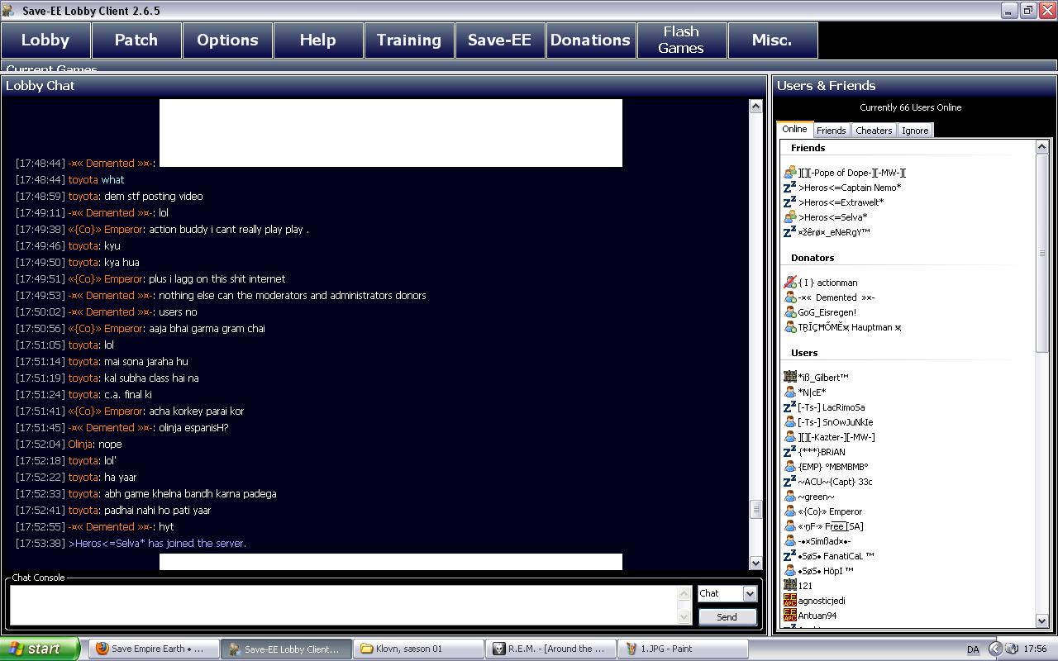Focus the Chat Console text field

tap(343, 605)
